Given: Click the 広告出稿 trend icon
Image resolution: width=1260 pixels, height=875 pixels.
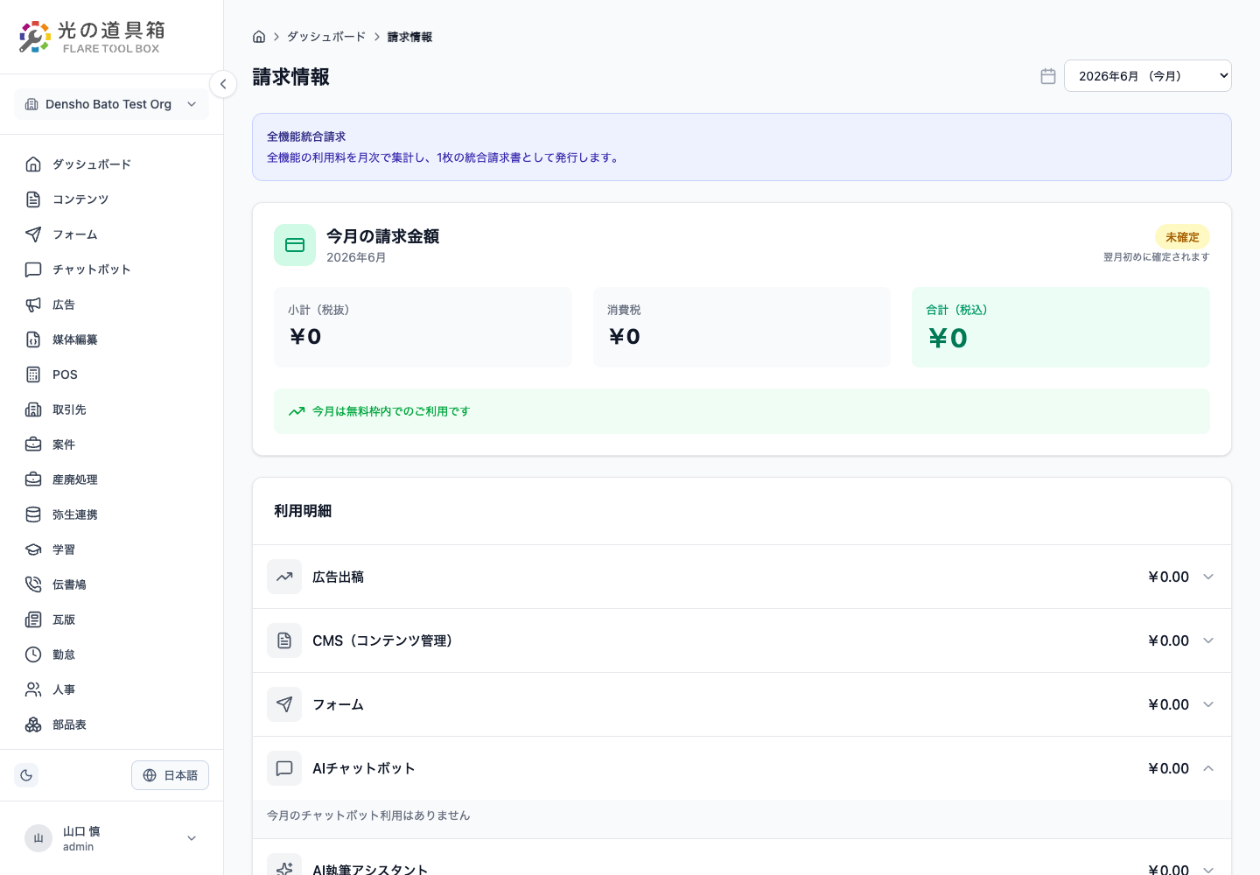Looking at the screenshot, I should point(284,577).
